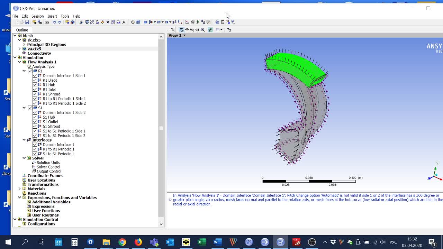Open Calculator from taskbar
Image resolution: width=443 pixels, height=249 pixels.
point(74,242)
